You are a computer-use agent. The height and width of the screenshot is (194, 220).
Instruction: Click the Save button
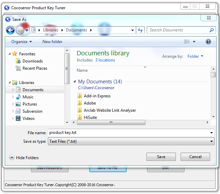click(161, 157)
